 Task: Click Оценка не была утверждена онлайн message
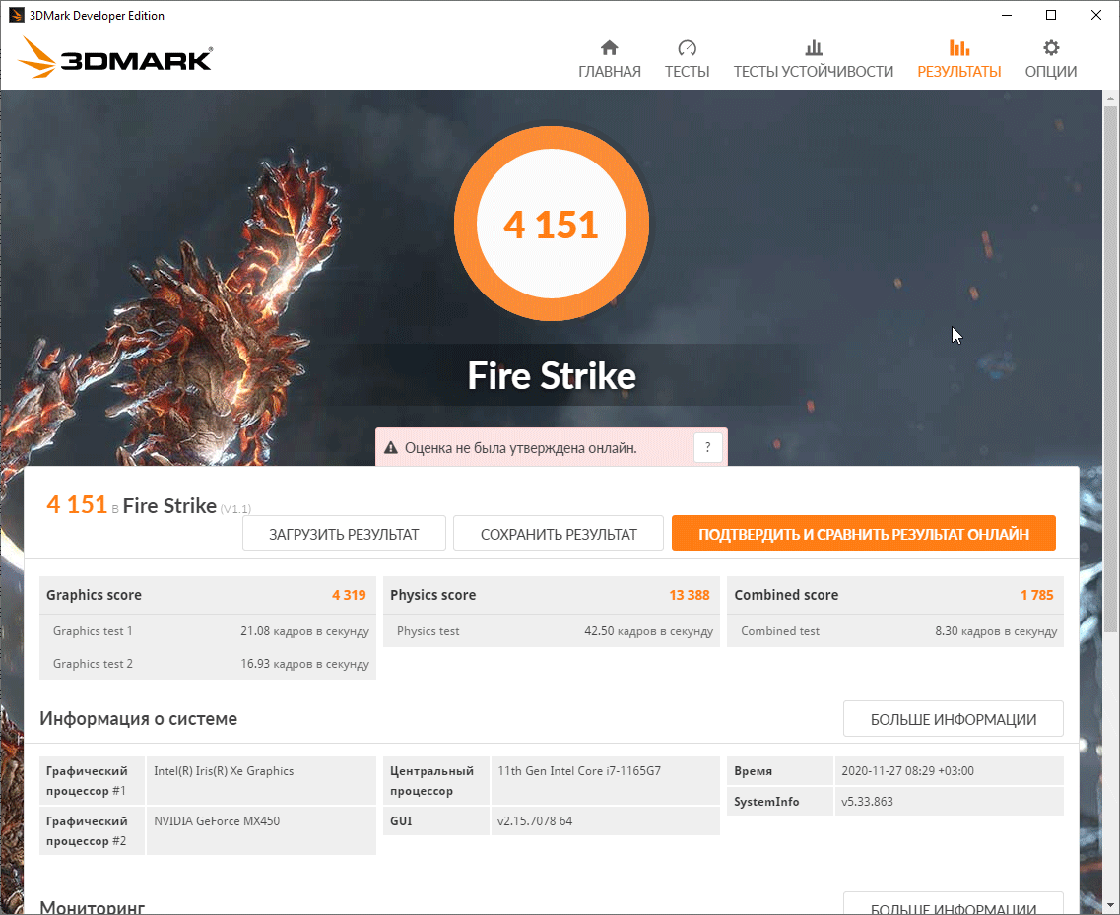(521, 448)
